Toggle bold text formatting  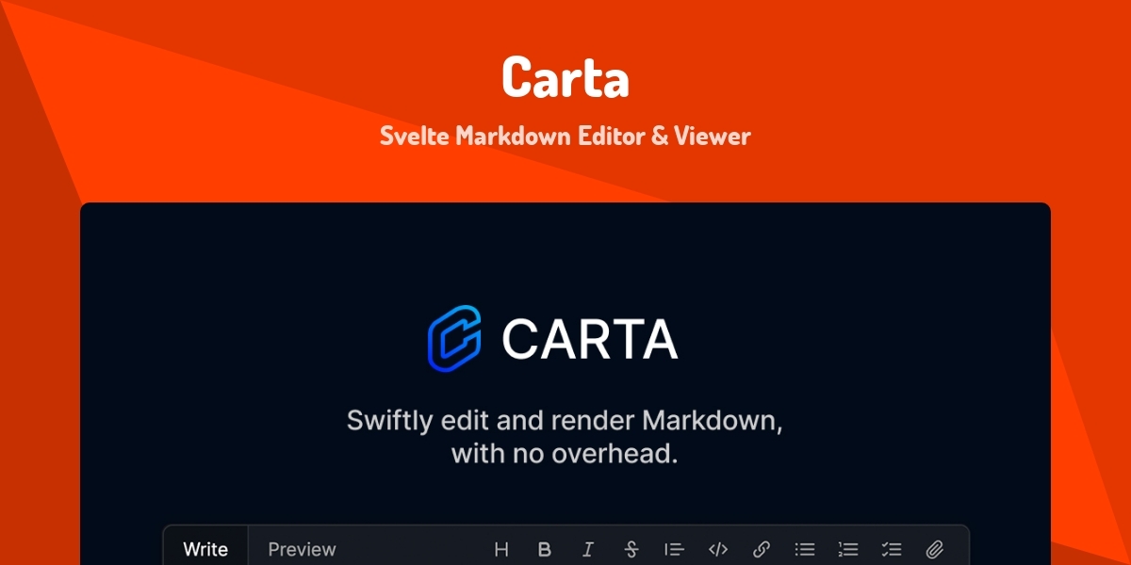click(x=545, y=549)
